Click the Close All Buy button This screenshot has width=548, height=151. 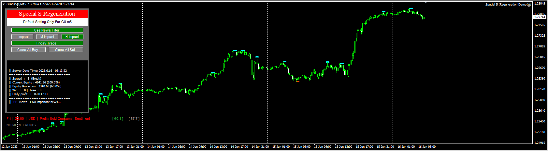[x=28, y=50]
